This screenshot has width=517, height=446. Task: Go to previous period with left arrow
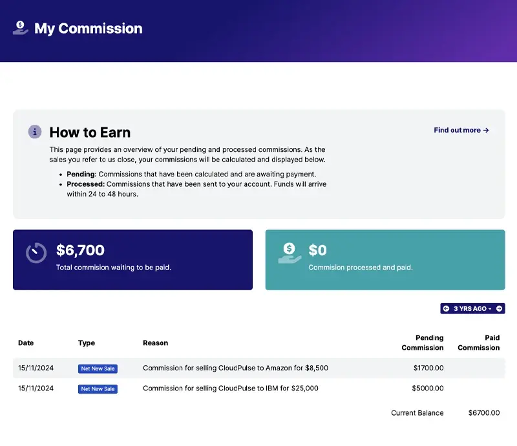[446, 309]
